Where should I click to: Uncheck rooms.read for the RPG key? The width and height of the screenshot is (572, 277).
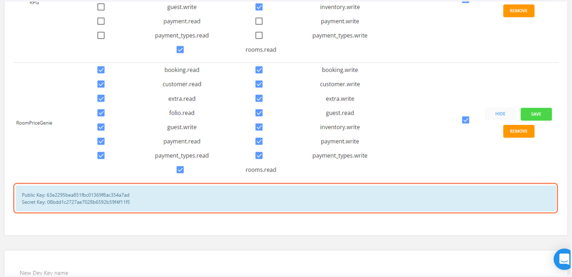coord(180,50)
